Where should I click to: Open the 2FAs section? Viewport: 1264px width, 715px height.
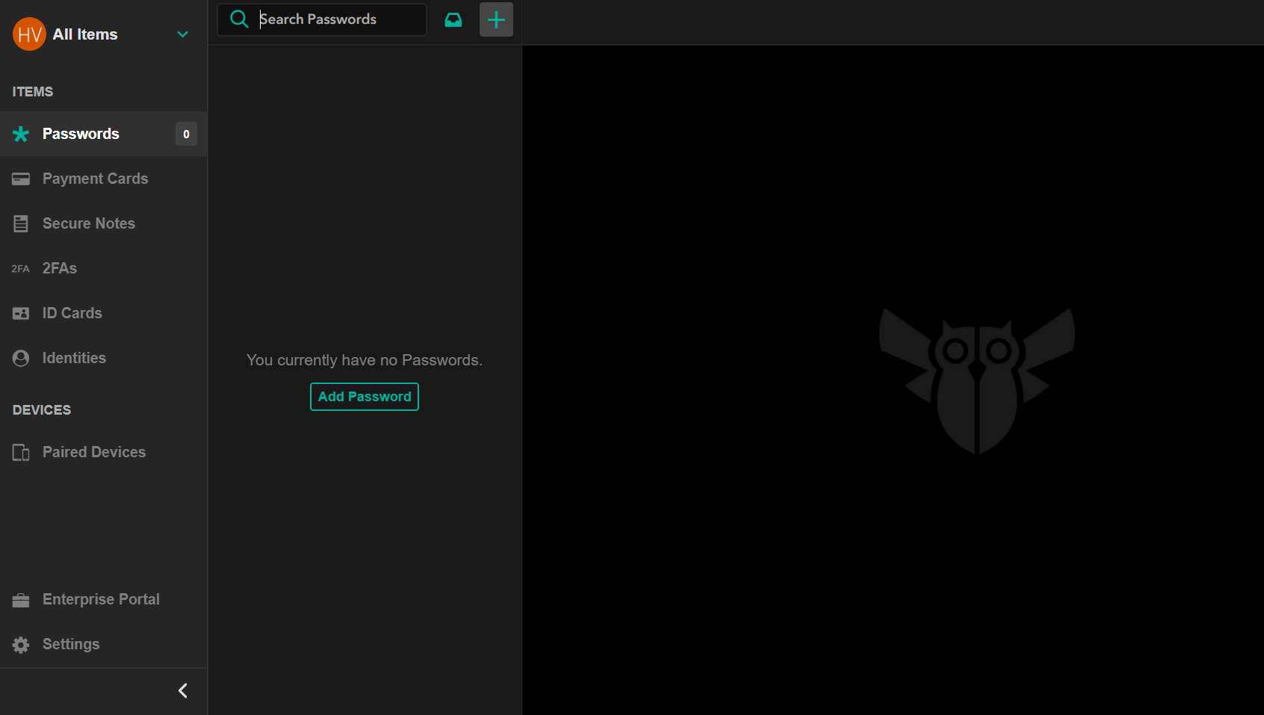pyautogui.click(x=60, y=268)
